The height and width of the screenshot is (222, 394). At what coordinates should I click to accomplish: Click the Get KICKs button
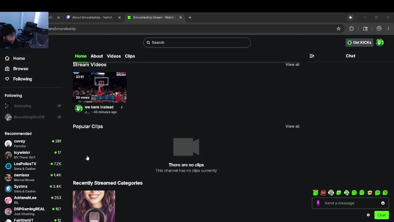coord(359,43)
